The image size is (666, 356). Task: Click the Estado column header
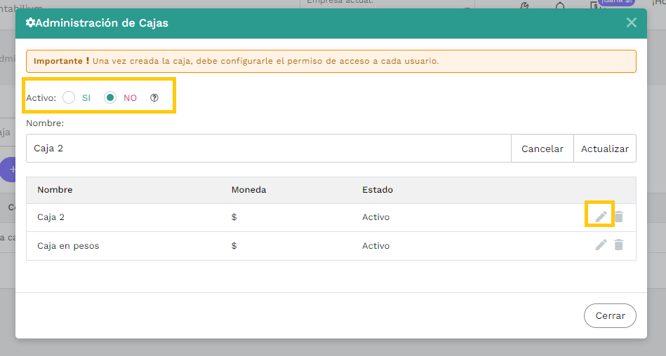pos(378,190)
